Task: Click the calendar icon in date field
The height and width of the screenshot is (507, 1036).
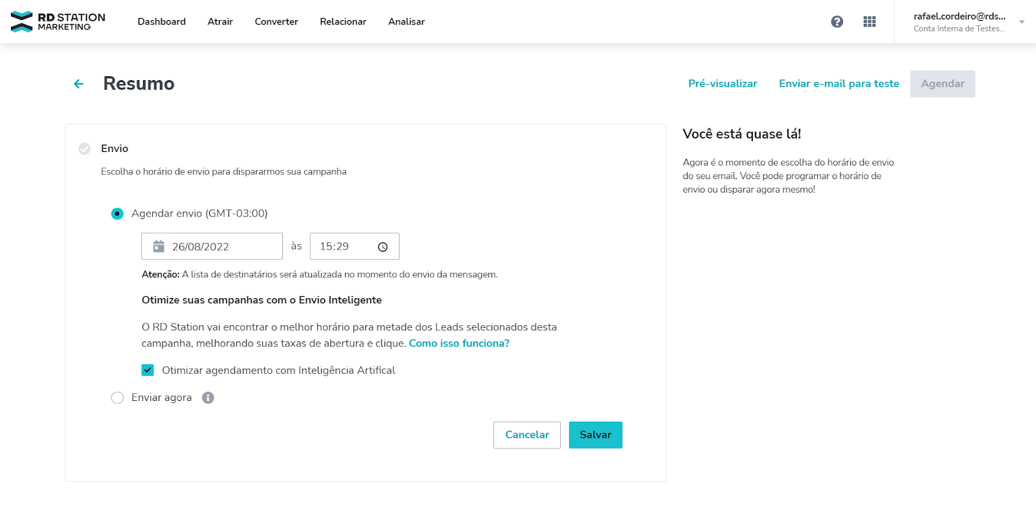Action: click(x=159, y=246)
